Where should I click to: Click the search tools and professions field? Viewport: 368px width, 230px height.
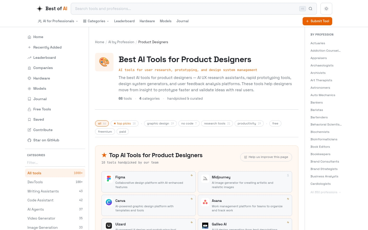pos(194,9)
